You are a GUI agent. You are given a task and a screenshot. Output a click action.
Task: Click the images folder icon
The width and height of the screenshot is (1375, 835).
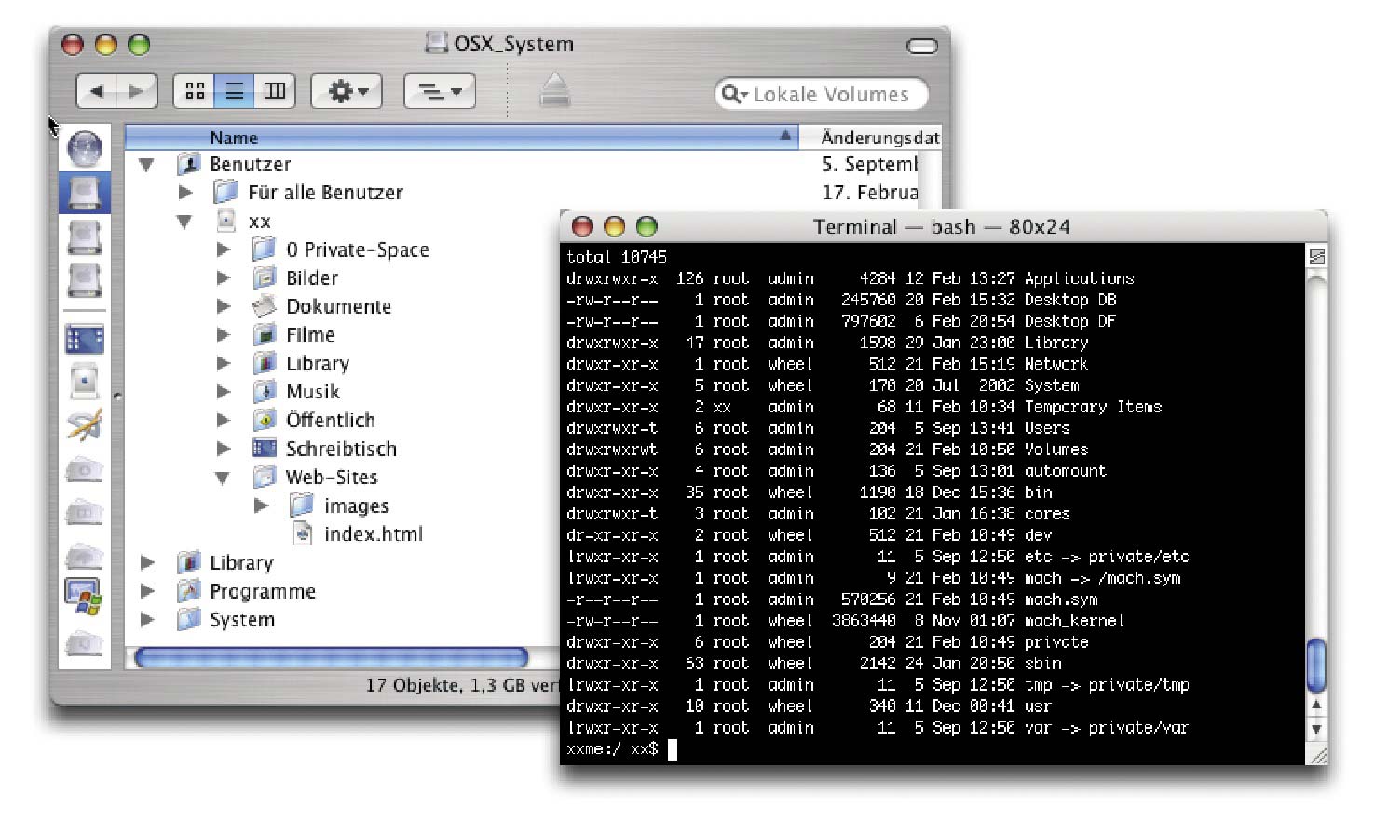302,505
